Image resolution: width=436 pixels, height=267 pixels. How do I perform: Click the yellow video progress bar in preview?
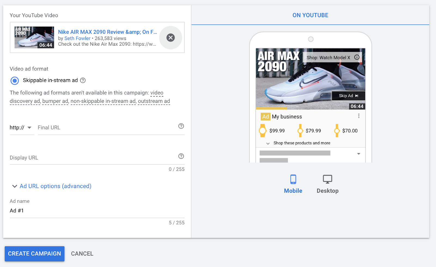[x=271, y=108]
